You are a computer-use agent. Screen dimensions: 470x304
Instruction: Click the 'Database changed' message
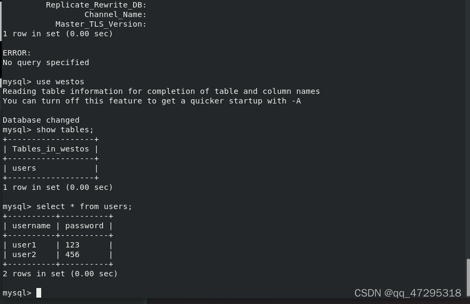click(41, 120)
